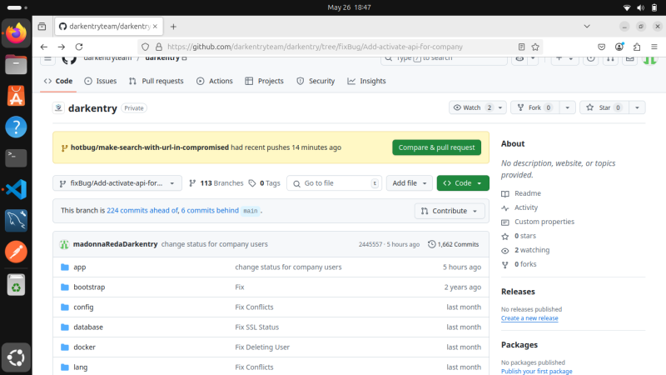Fork the repository with Fork button
666x375 pixels.
click(535, 107)
